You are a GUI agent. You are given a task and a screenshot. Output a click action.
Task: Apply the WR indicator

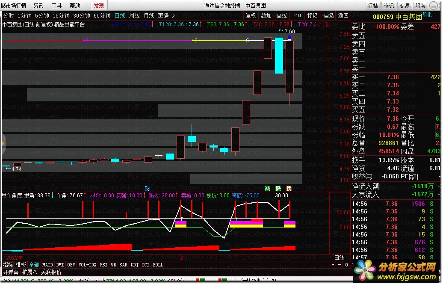click(x=114, y=265)
